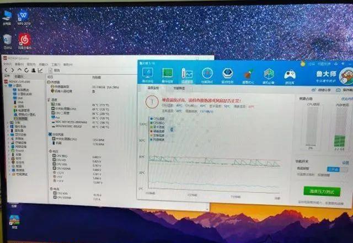353x243 pixels.
Task: Open 驱动检测 icon in Lu Dashi
Action: (x=227, y=76)
